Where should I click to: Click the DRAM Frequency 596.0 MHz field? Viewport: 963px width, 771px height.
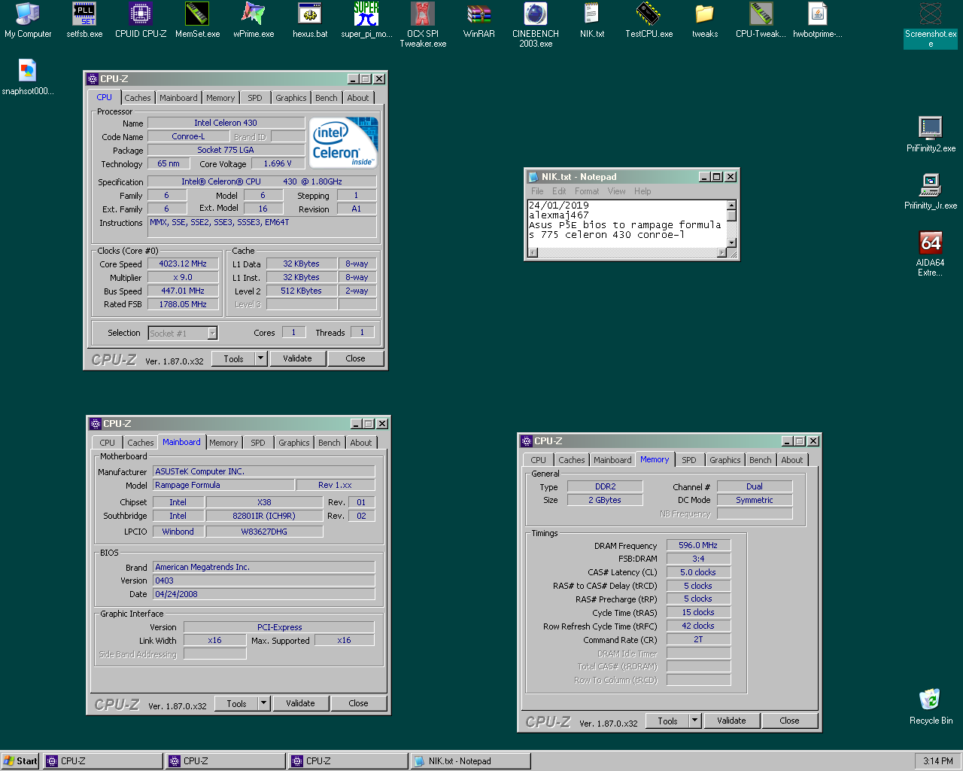click(x=698, y=545)
